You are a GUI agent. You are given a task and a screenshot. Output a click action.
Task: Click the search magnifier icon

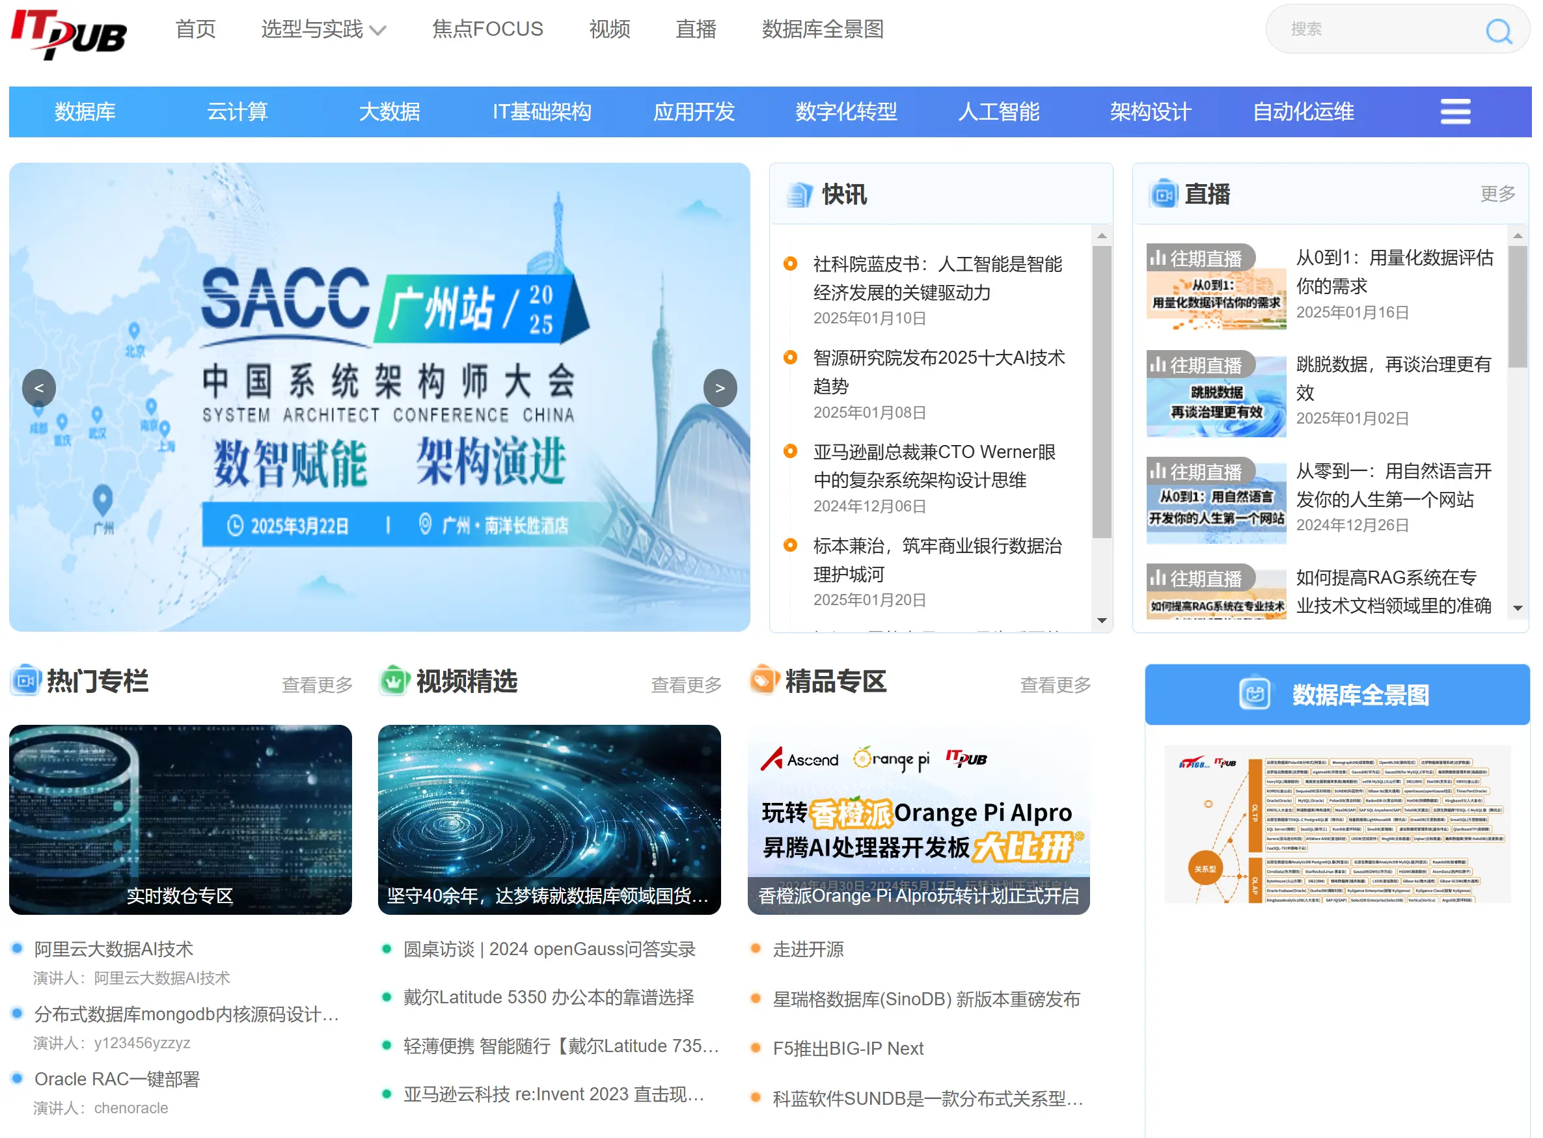click(x=1497, y=31)
